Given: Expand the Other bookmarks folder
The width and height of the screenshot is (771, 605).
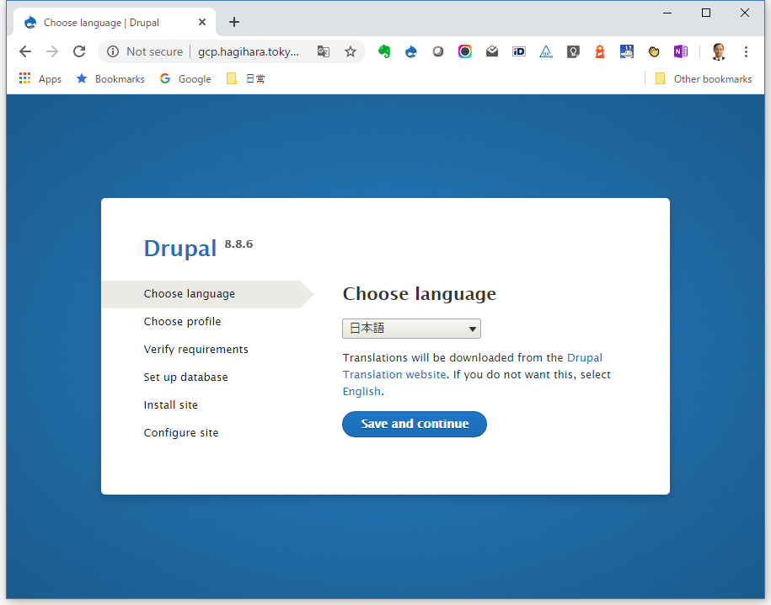Looking at the screenshot, I should click(704, 78).
